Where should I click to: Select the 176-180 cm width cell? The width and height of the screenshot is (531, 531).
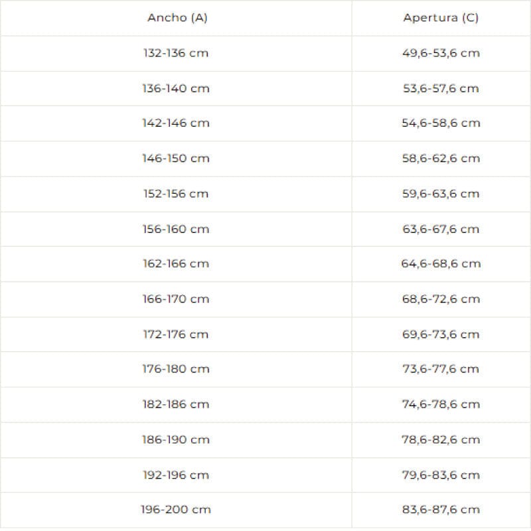point(176,369)
